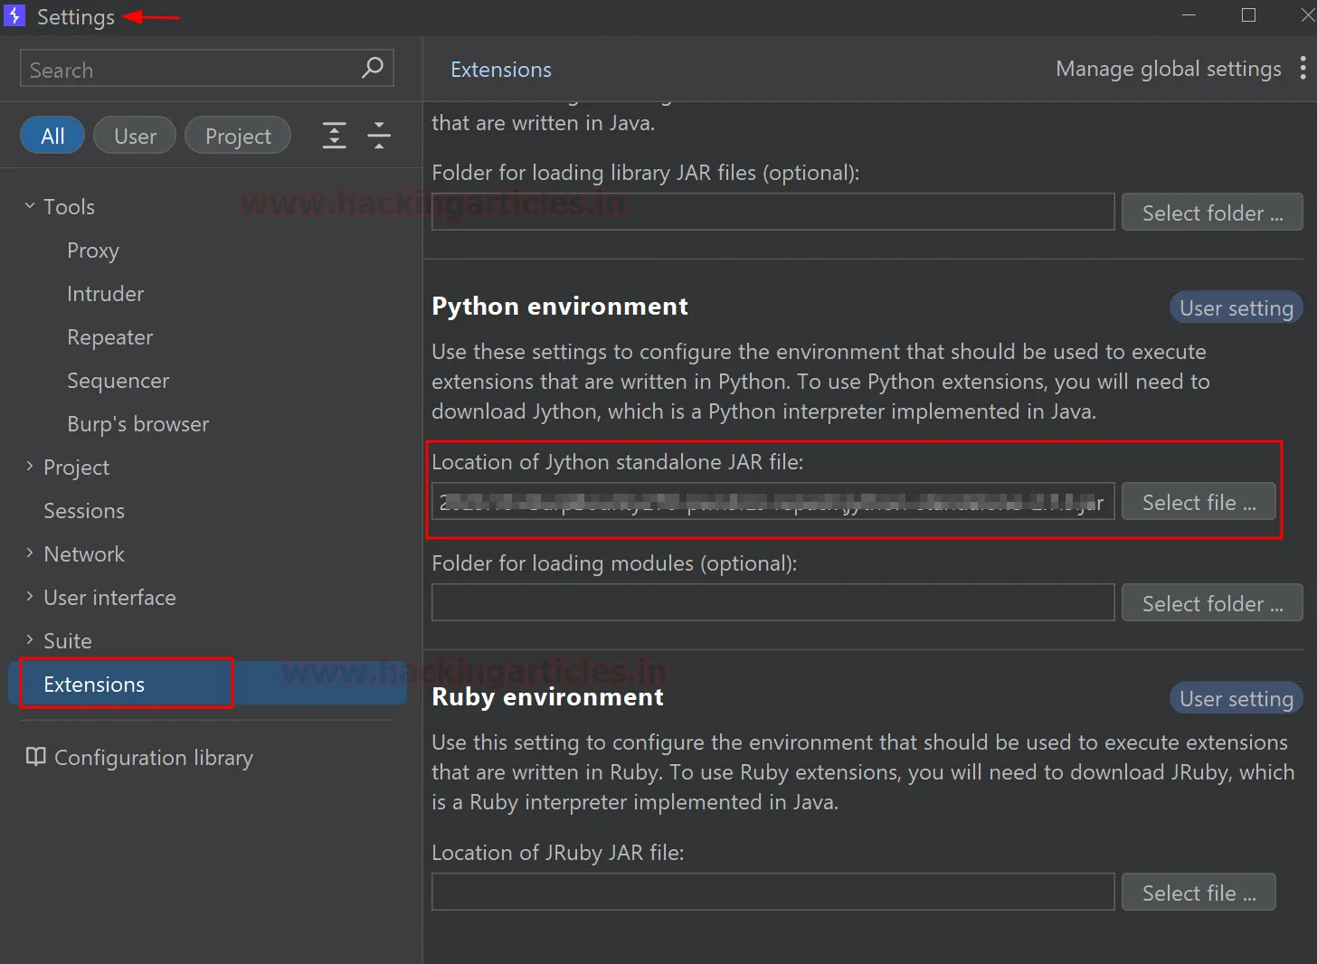Expand the Network tree section
This screenshot has height=964, width=1317.
[x=30, y=553]
